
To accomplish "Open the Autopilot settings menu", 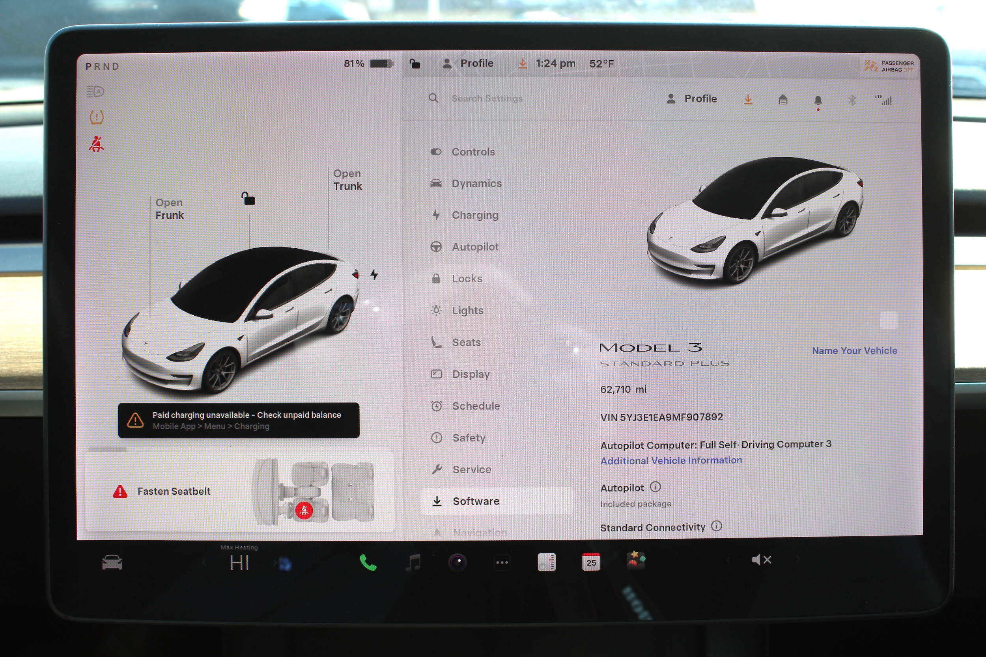I will (x=474, y=247).
